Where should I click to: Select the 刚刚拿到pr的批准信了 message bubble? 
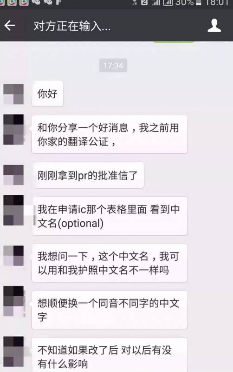[x=88, y=175]
